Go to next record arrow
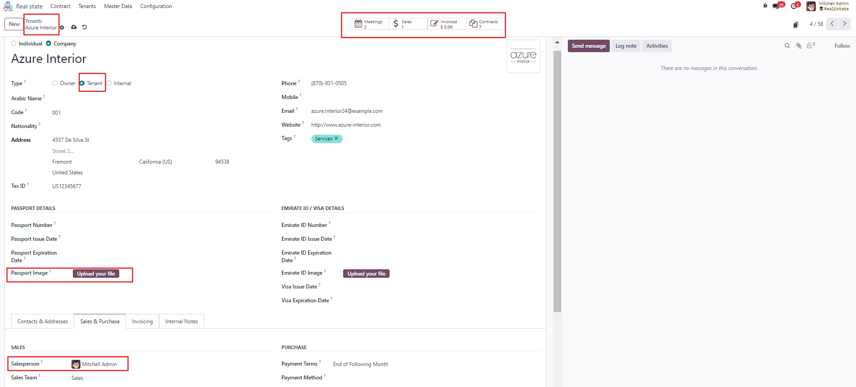856x387 pixels. tap(844, 24)
